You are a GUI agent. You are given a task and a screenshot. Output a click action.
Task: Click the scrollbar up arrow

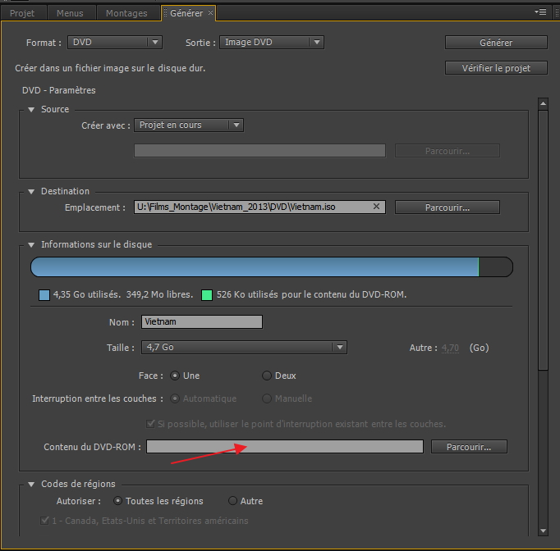542,103
